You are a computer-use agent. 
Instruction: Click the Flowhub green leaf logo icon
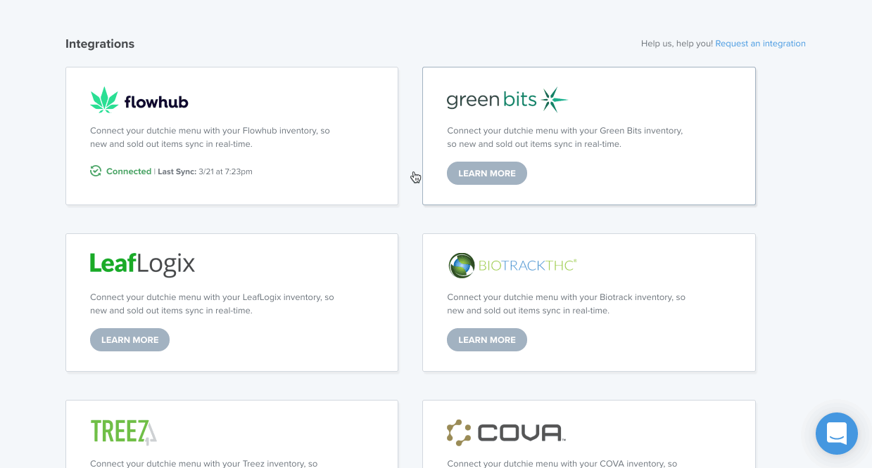(104, 100)
